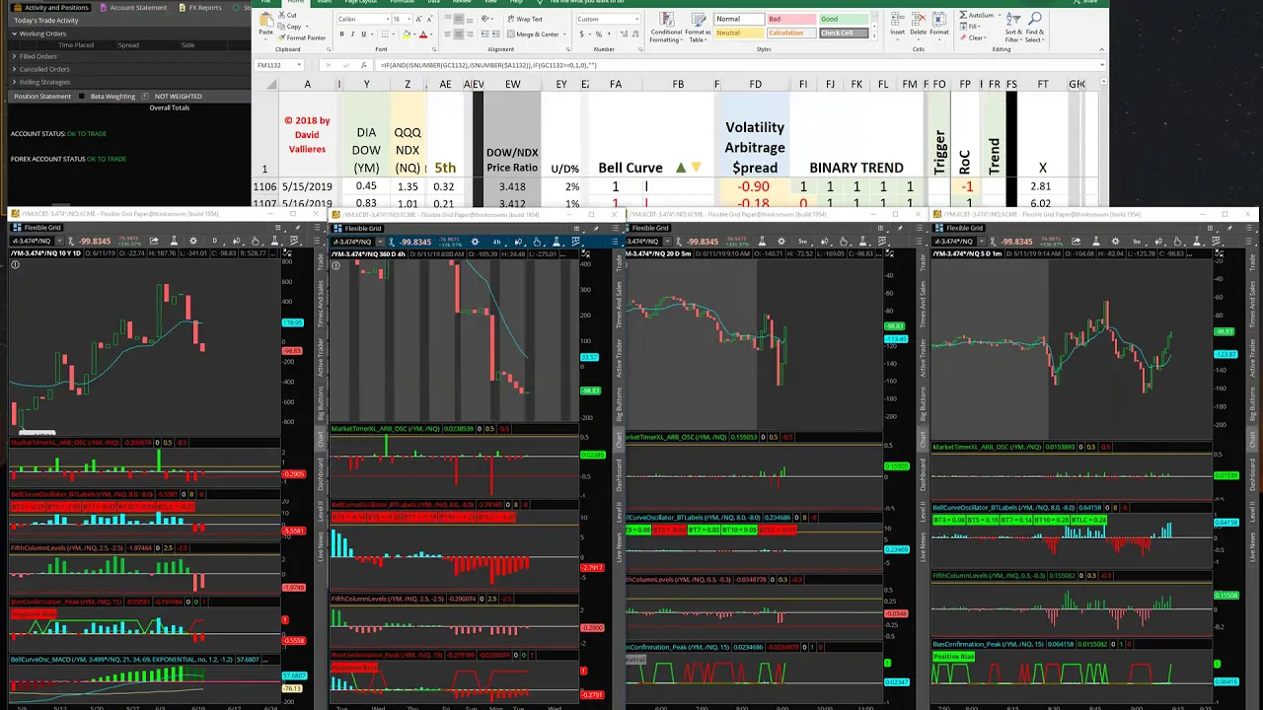Click the Fill button in Editing group
The height and width of the screenshot is (710, 1263).
coord(972,27)
